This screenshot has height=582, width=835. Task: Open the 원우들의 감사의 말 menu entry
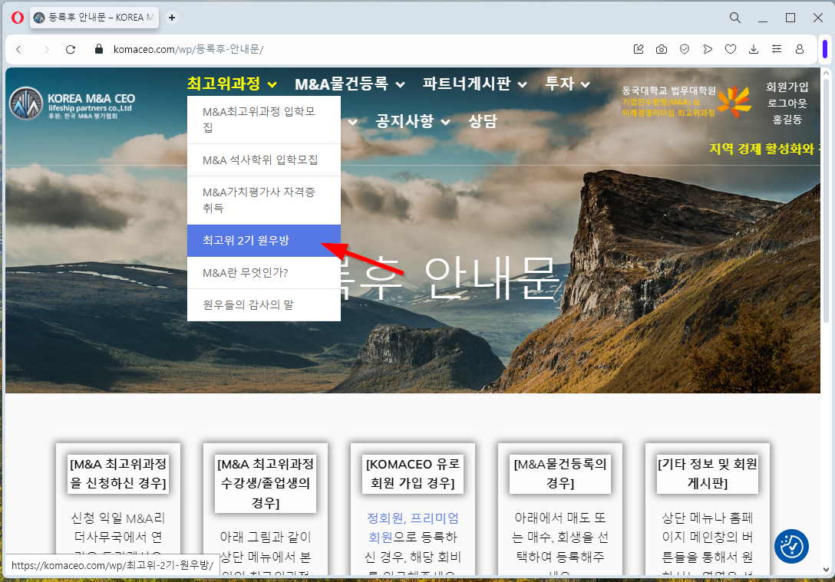pyautogui.click(x=247, y=305)
